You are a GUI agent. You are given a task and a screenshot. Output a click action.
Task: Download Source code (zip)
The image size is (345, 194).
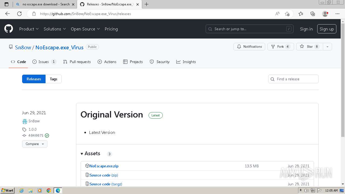(x=104, y=175)
